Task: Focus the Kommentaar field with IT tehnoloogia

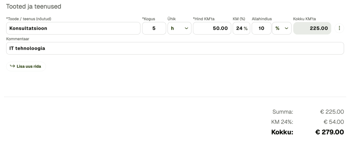Action: [x=175, y=48]
